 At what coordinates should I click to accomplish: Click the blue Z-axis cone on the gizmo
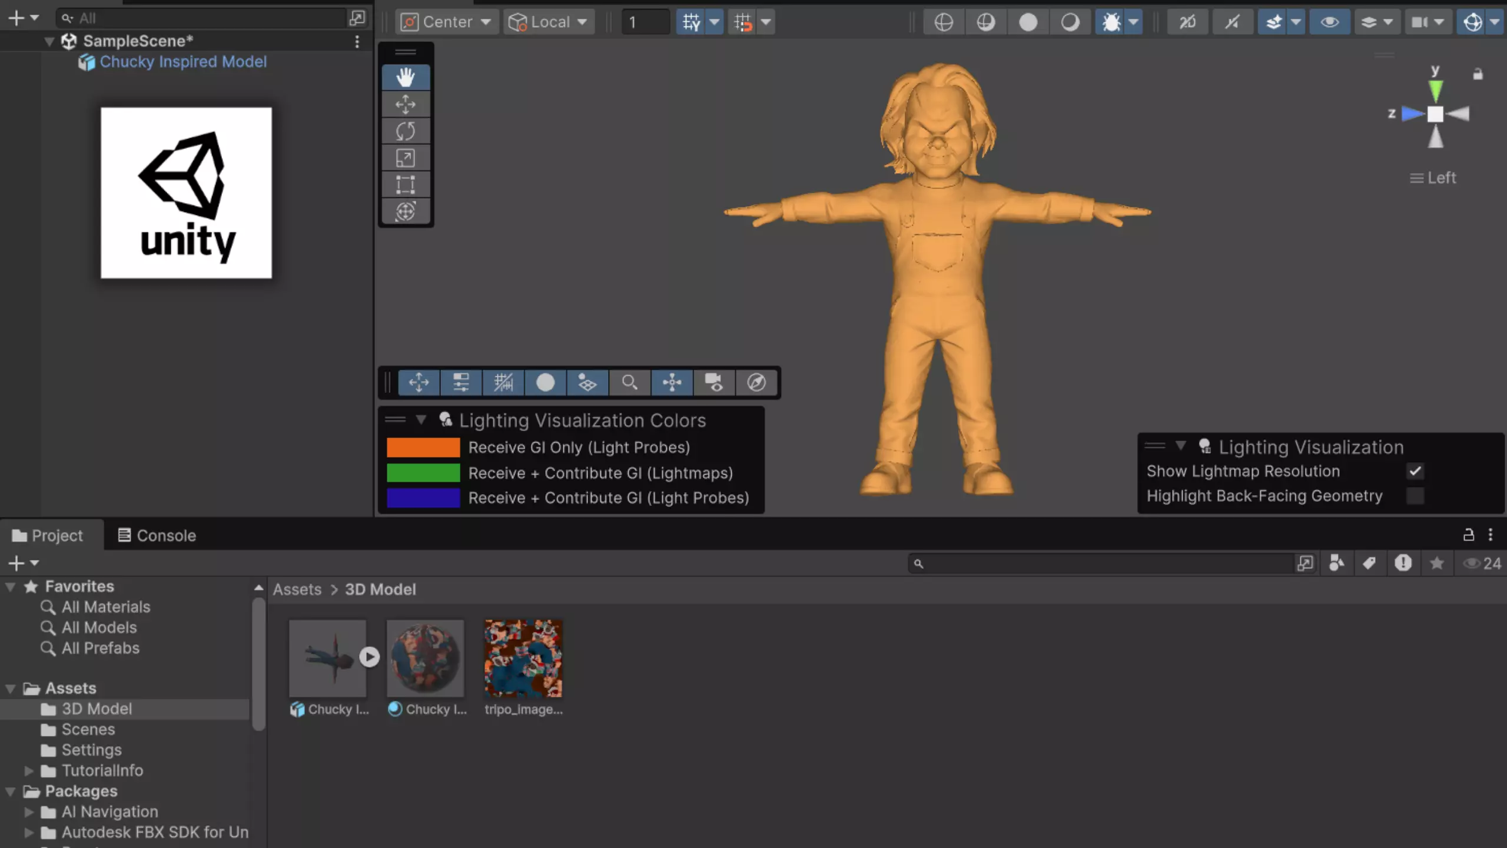point(1413,114)
